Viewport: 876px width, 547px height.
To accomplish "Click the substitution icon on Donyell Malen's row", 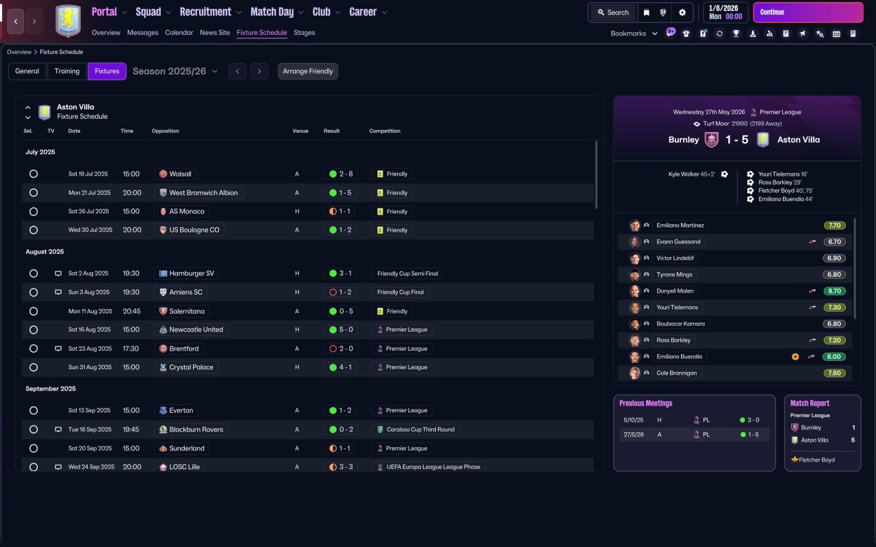I will click(x=812, y=291).
